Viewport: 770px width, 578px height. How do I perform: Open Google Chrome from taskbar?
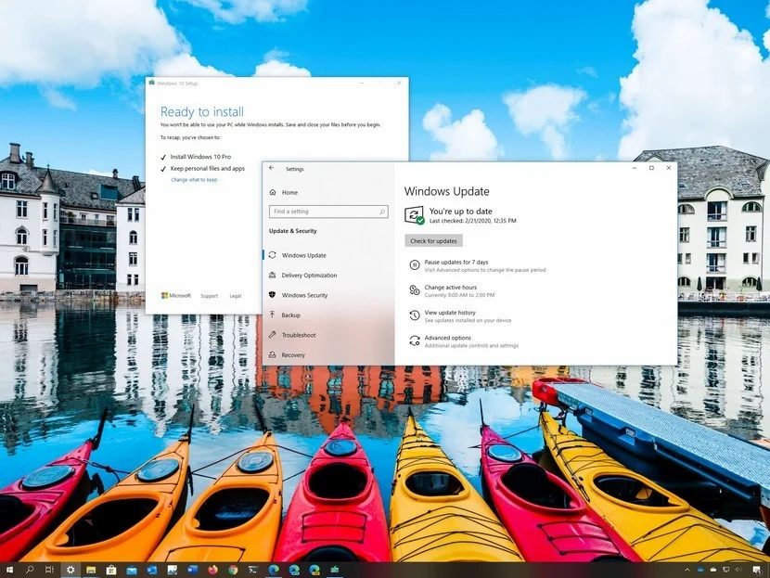pyautogui.click(x=233, y=570)
